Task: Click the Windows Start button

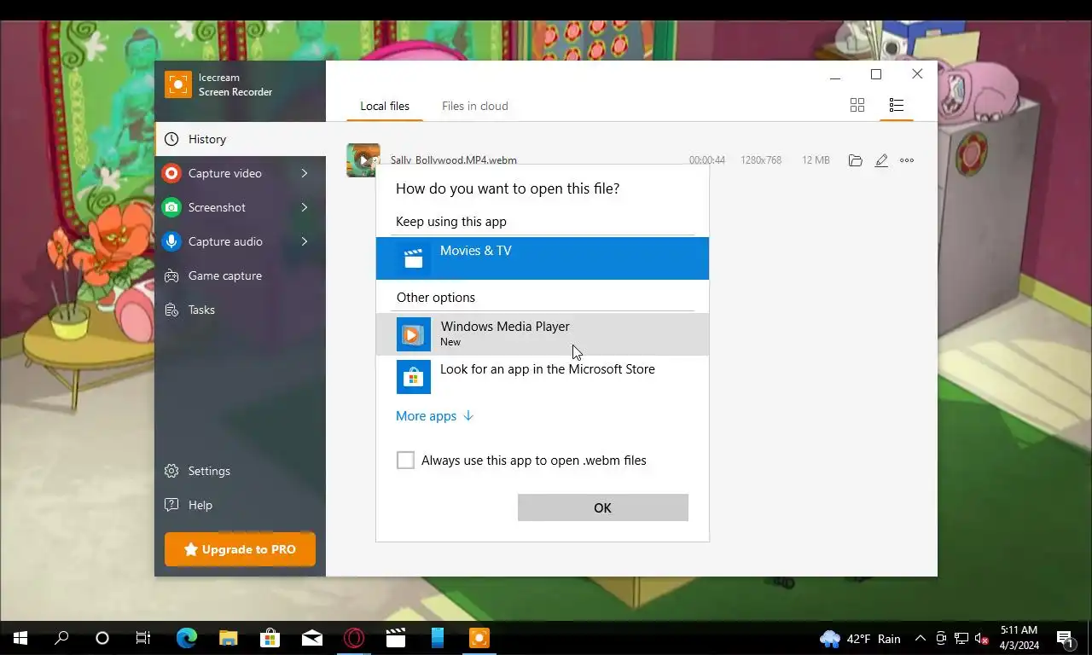Action: [20, 638]
